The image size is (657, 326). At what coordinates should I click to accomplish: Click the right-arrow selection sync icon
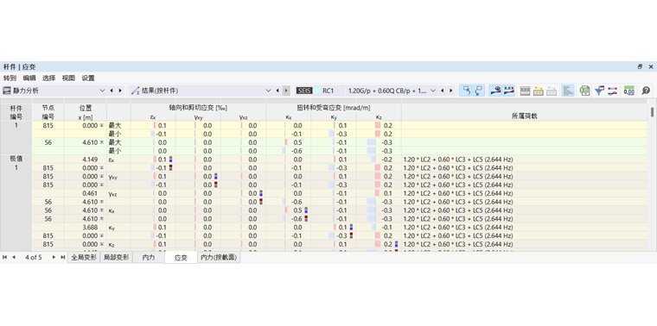tap(479, 91)
